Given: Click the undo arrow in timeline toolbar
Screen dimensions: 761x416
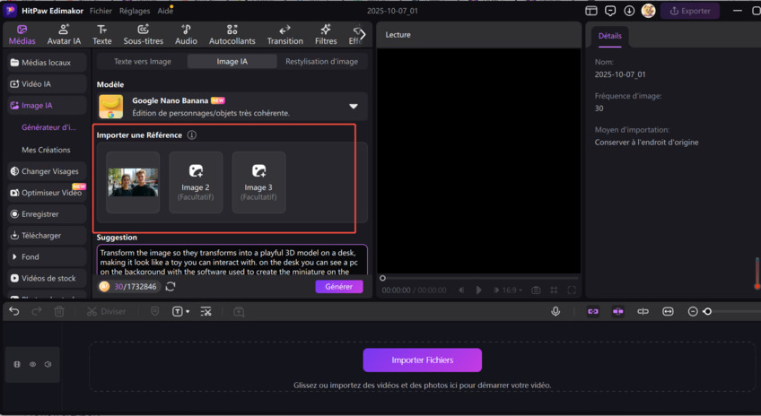Looking at the screenshot, I should 14,311.
